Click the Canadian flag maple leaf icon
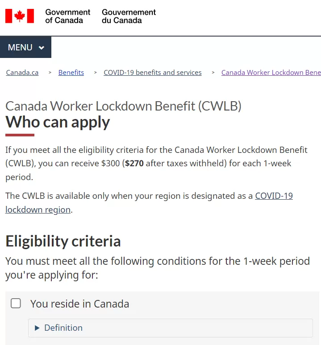This screenshot has width=321, height=345. pos(20,16)
